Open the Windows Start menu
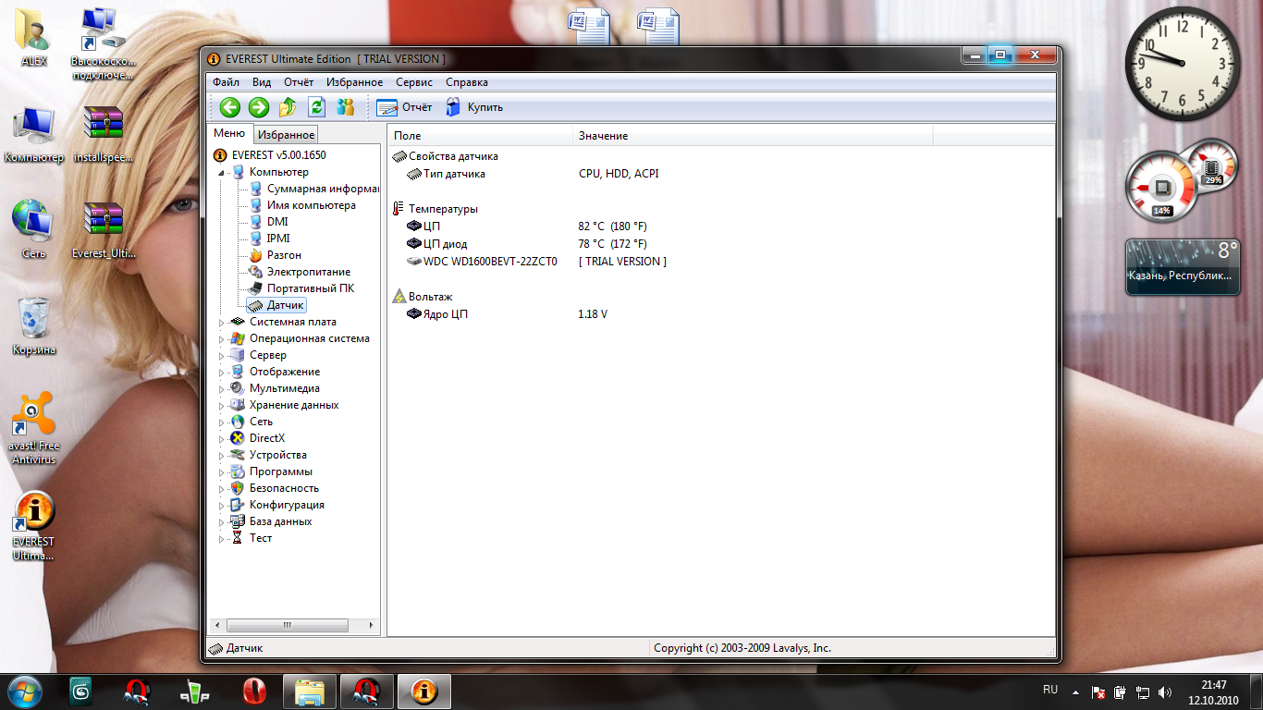 tap(25, 691)
